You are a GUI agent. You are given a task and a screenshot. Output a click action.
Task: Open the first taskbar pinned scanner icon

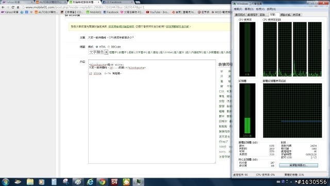pos(18,182)
